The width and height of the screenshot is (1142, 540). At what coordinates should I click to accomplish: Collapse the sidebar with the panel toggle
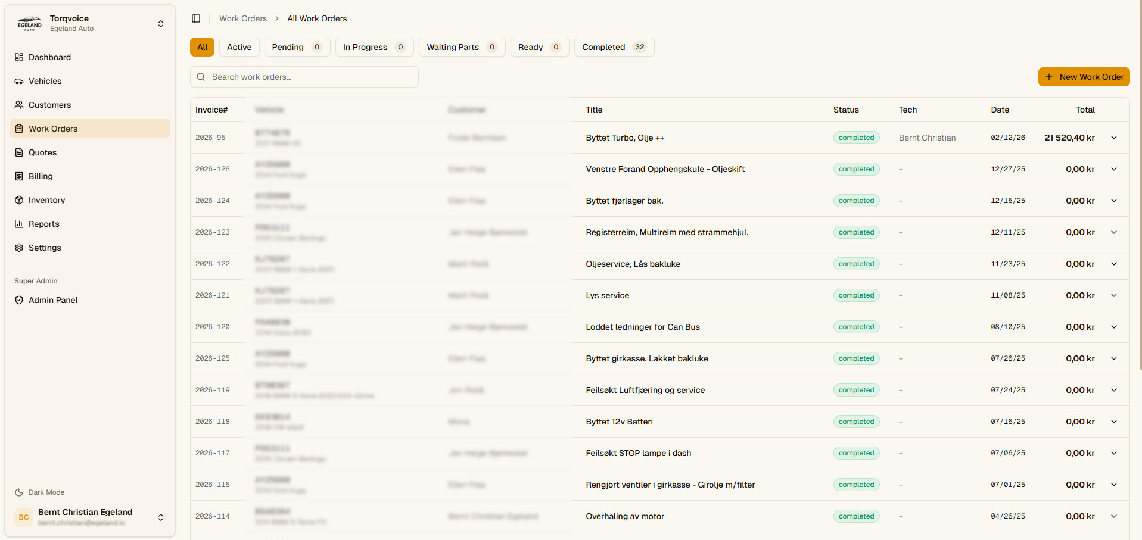tap(196, 18)
